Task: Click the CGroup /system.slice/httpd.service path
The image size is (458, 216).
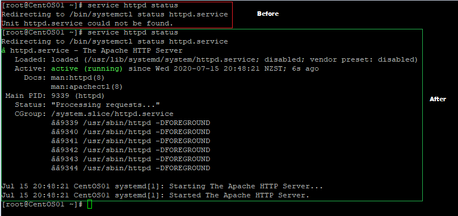Action: tap(112, 114)
